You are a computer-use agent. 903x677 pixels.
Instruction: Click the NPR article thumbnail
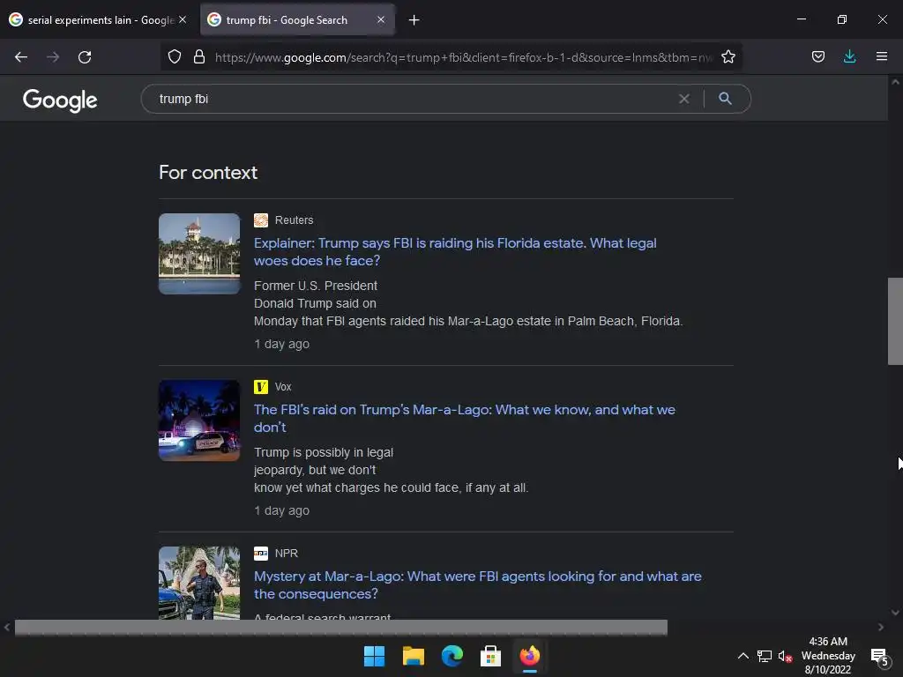tap(199, 583)
